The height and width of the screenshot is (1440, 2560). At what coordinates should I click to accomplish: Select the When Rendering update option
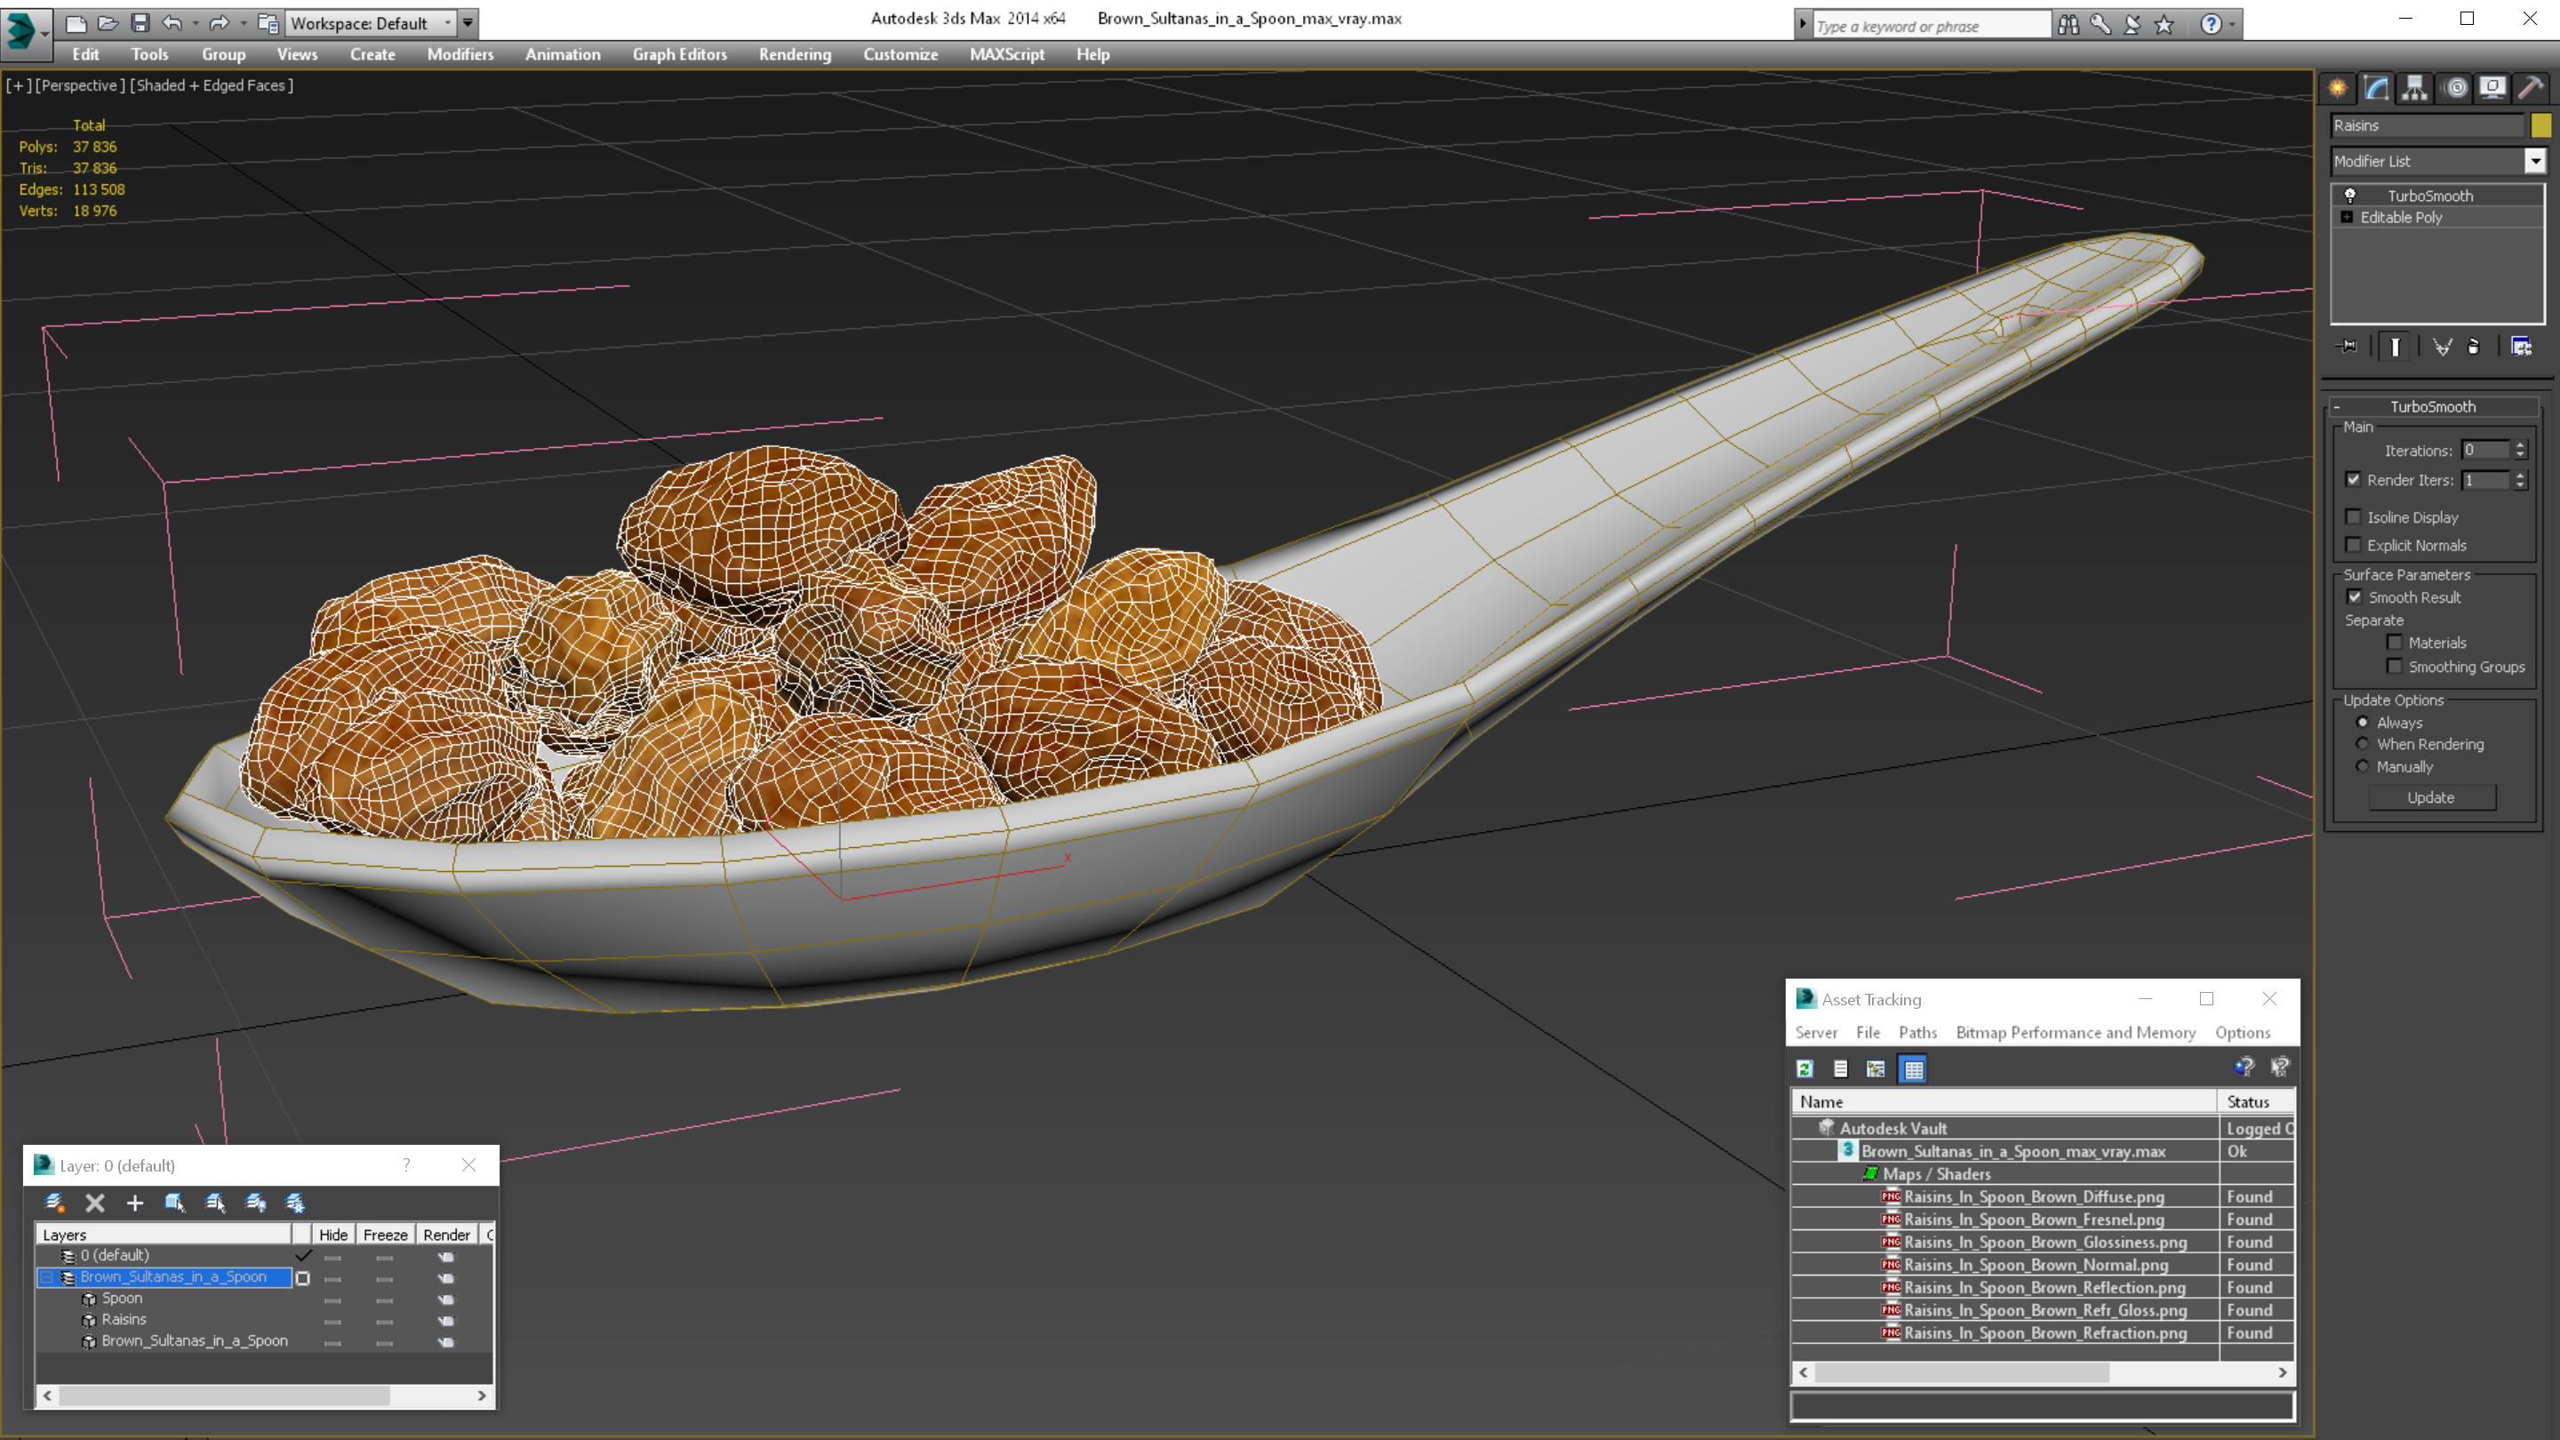2364,744
